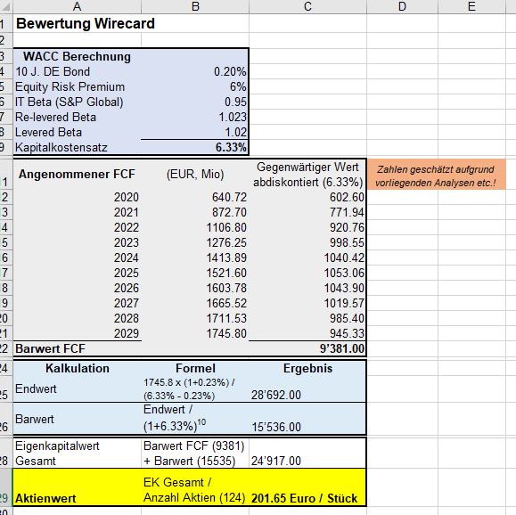Image resolution: width=516 pixels, height=515 pixels.
Task: Select the 28'692.00 Endwert result
Action: coord(307,389)
